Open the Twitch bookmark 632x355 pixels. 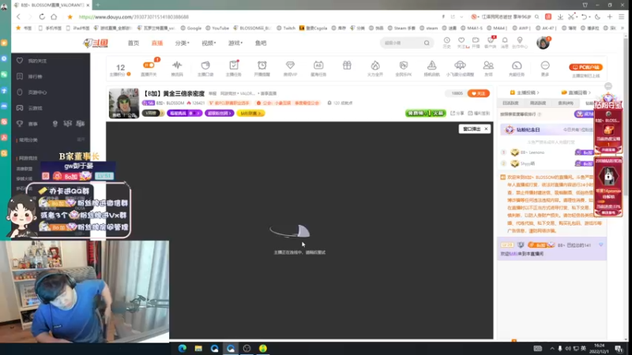point(286,28)
